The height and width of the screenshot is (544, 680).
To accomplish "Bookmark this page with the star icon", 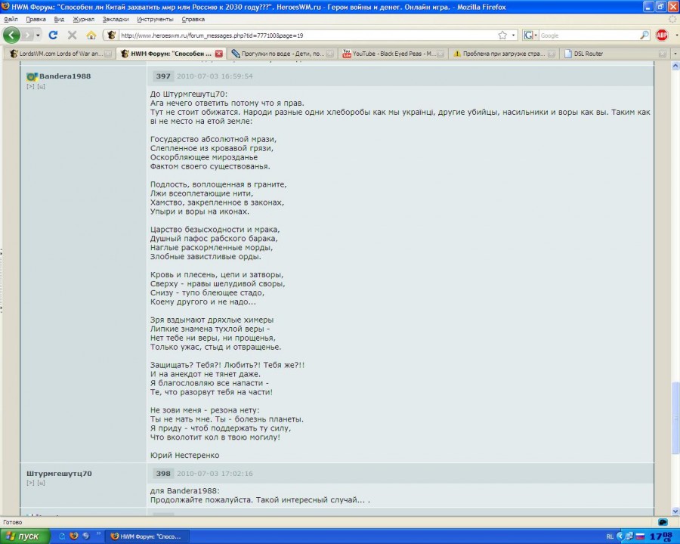I will [x=502, y=36].
